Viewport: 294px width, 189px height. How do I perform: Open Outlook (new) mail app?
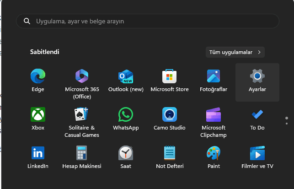(126, 81)
